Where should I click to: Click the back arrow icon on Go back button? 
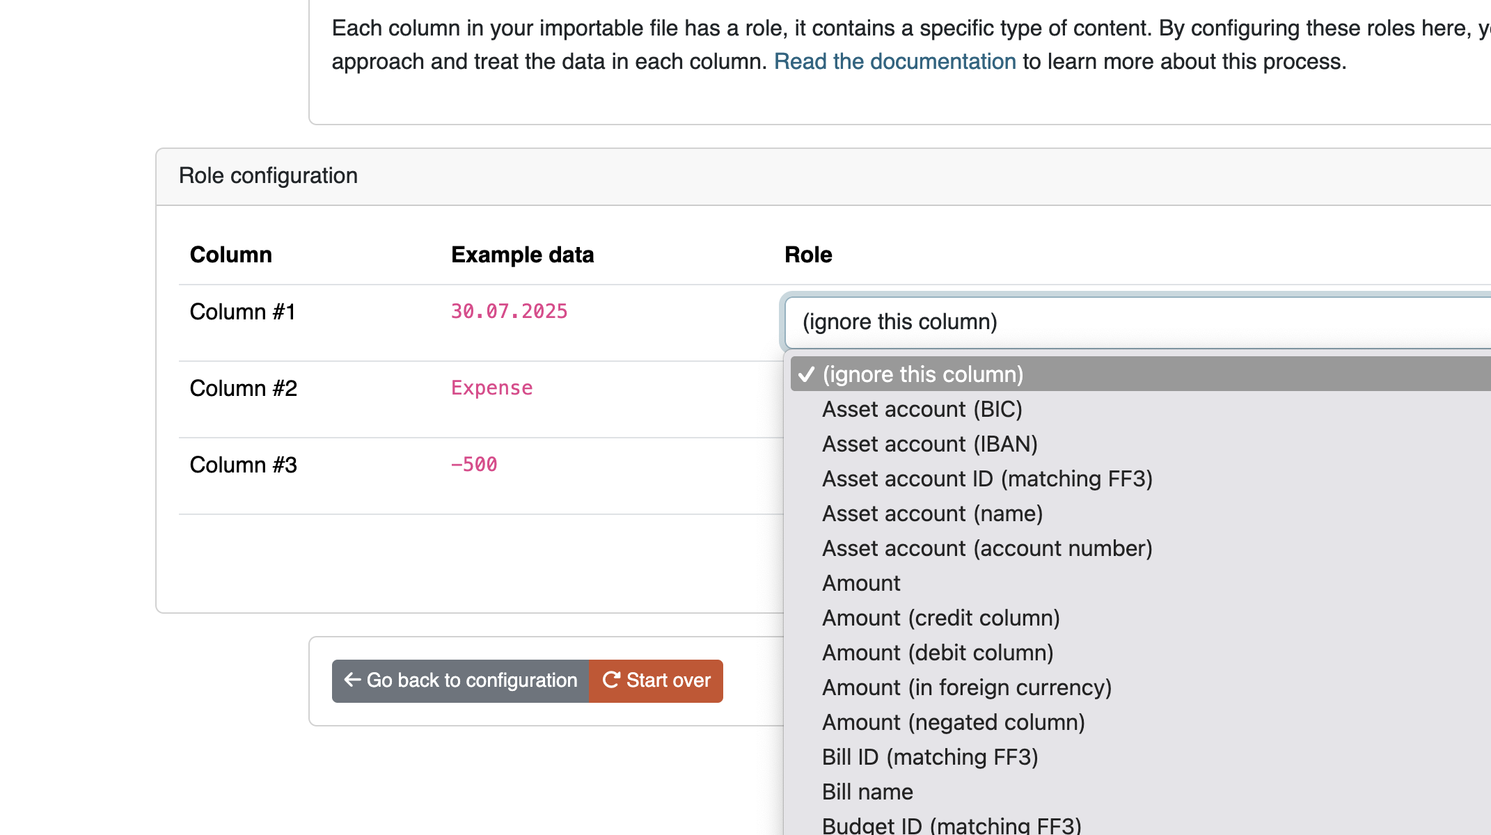point(352,681)
